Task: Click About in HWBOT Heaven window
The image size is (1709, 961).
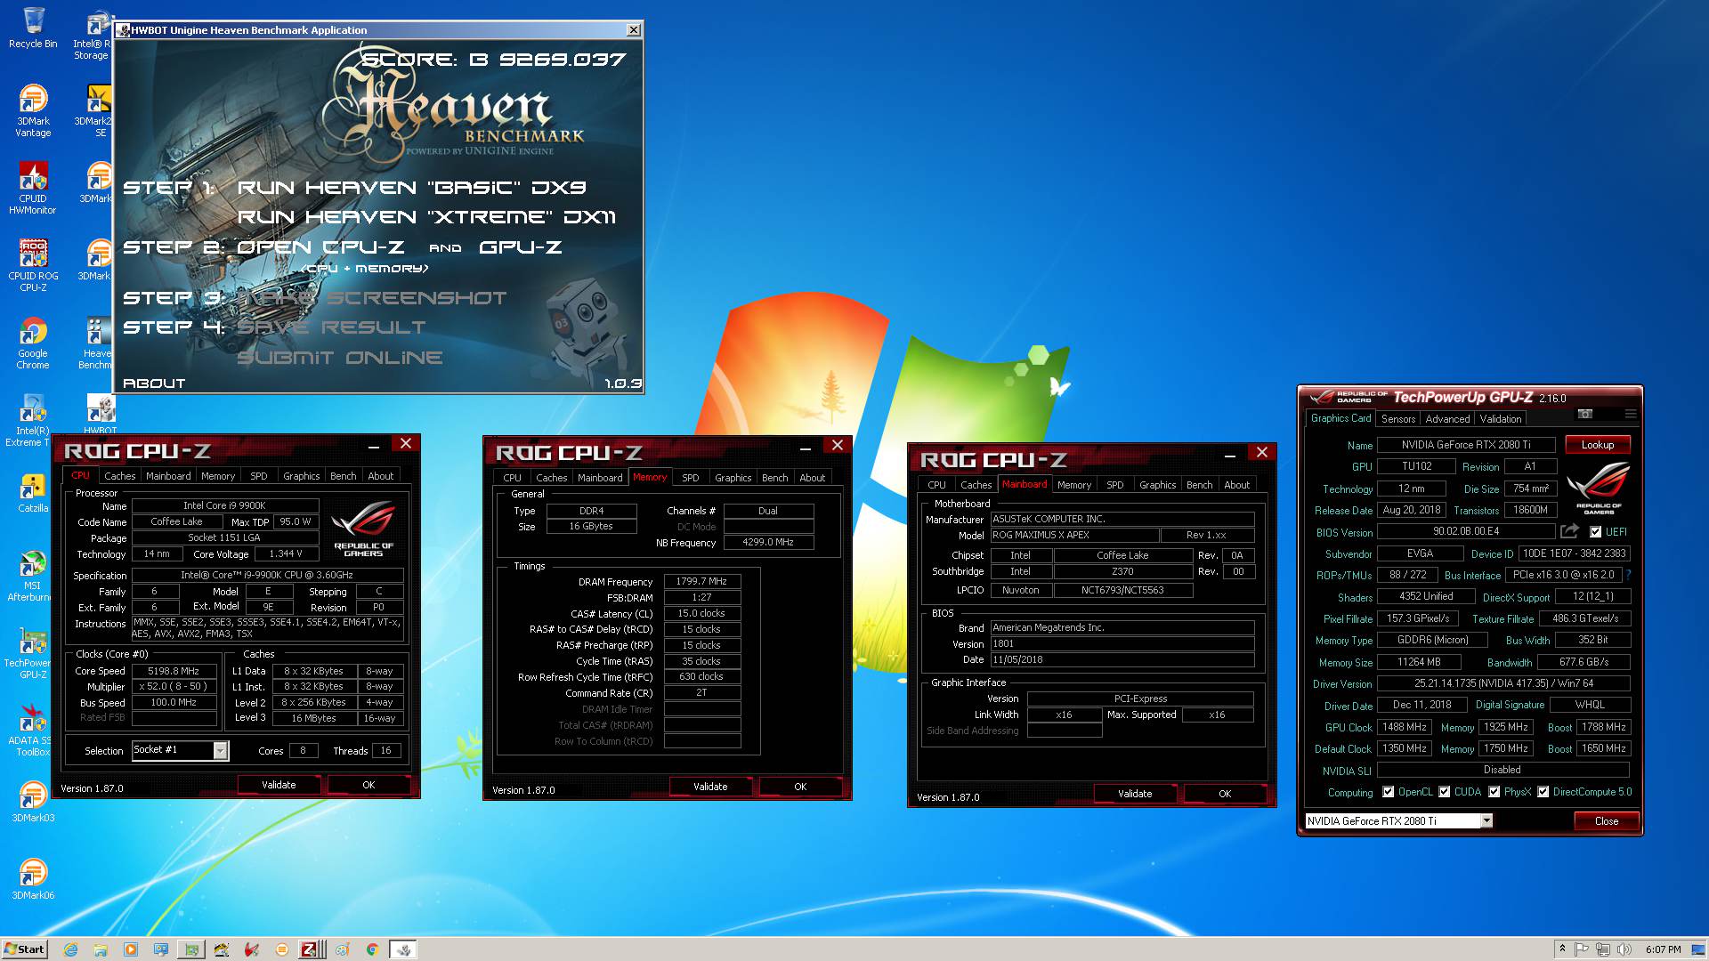Action: (154, 384)
